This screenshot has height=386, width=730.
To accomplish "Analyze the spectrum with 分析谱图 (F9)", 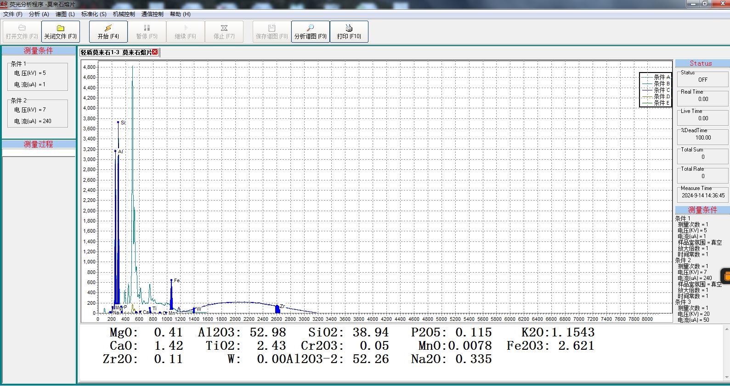I will tap(310, 32).
